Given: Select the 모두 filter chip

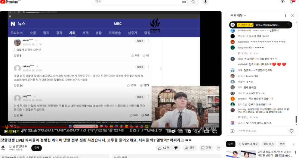Looking at the screenshot, I should click(x=231, y=144).
